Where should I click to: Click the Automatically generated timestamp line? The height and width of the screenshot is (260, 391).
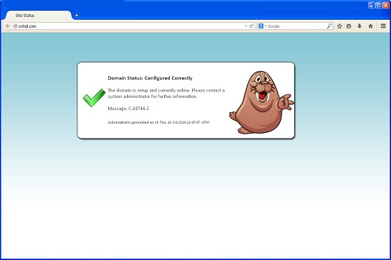(x=159, y=122)
